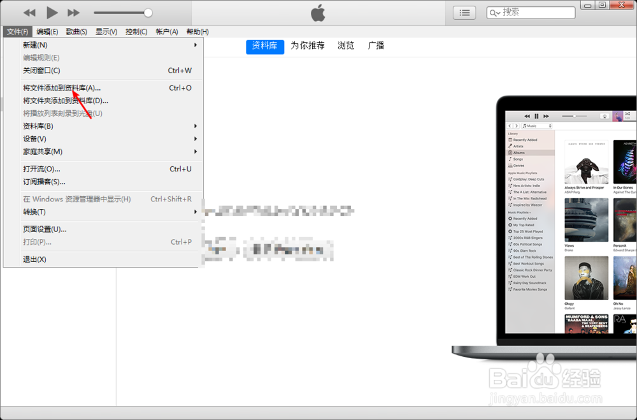Choose 订阅播客(S)... menu item
The height and width of the screenshot is (420, 637).
103,182
